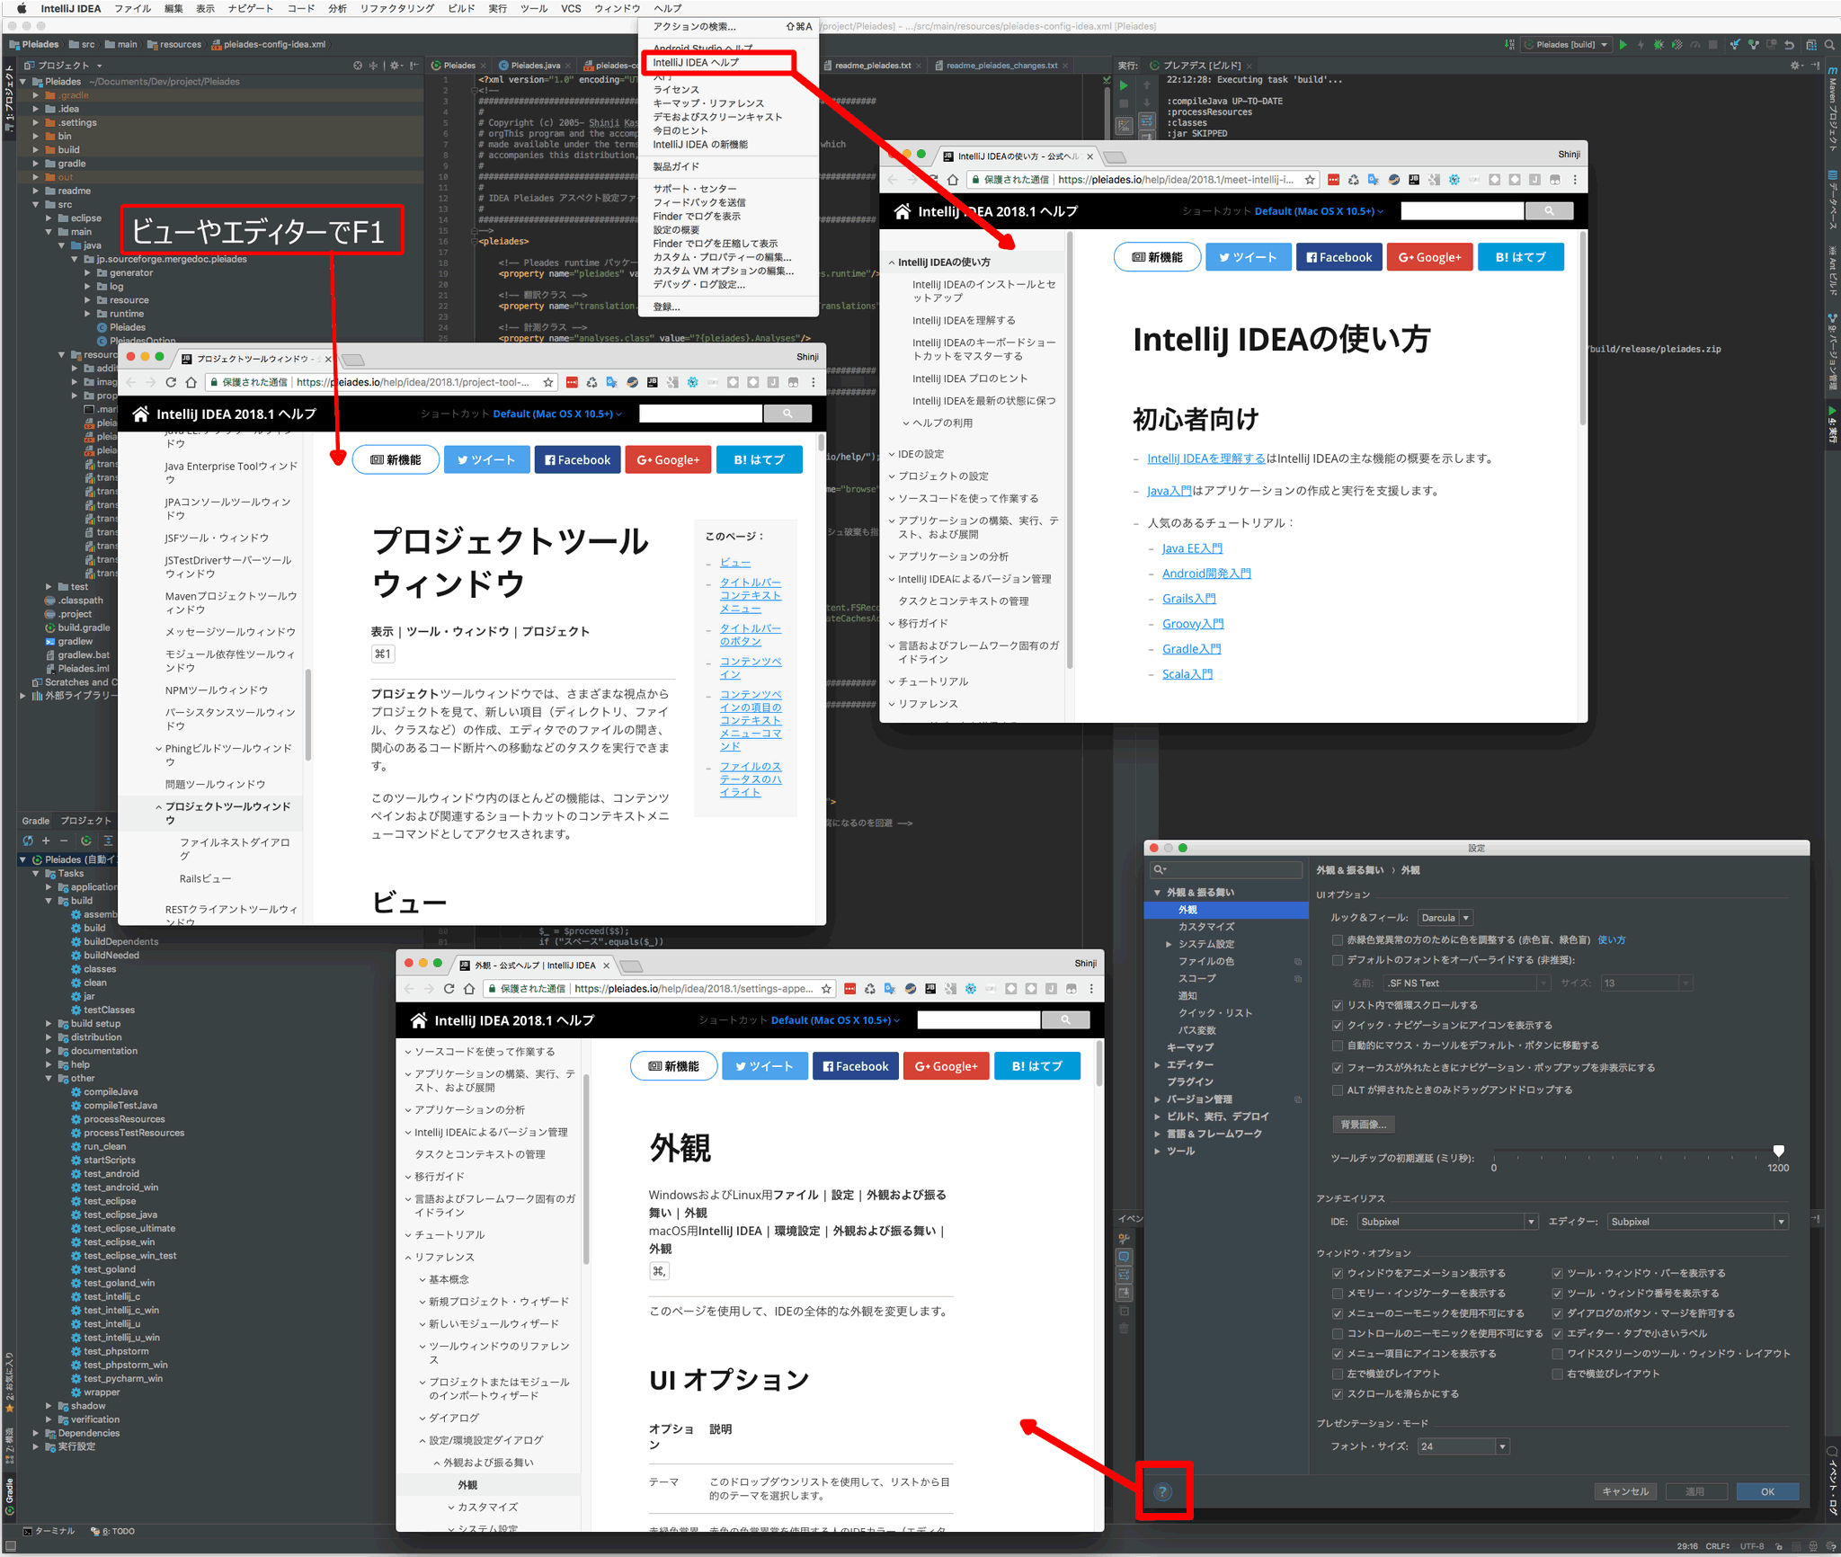Open the ファイル menu
1841x1557 pixels.
[x=132, y=8]
